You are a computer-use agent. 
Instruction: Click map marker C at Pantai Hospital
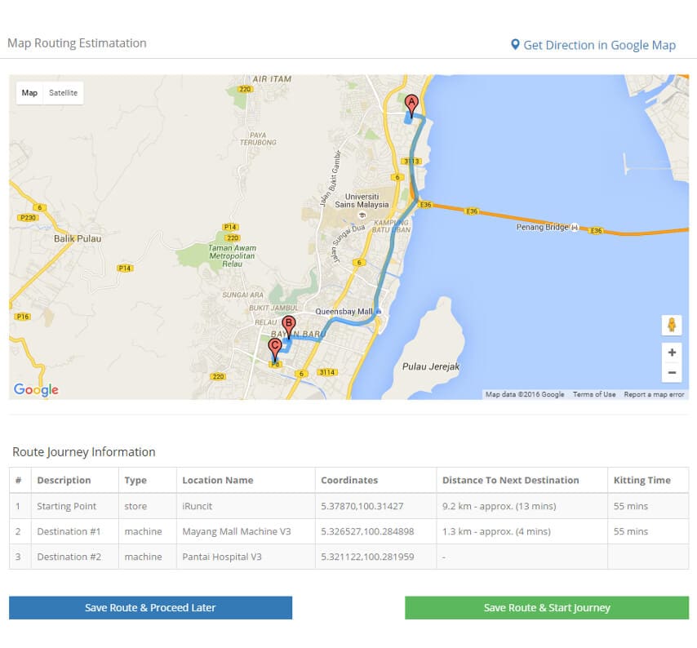[275, 349]
